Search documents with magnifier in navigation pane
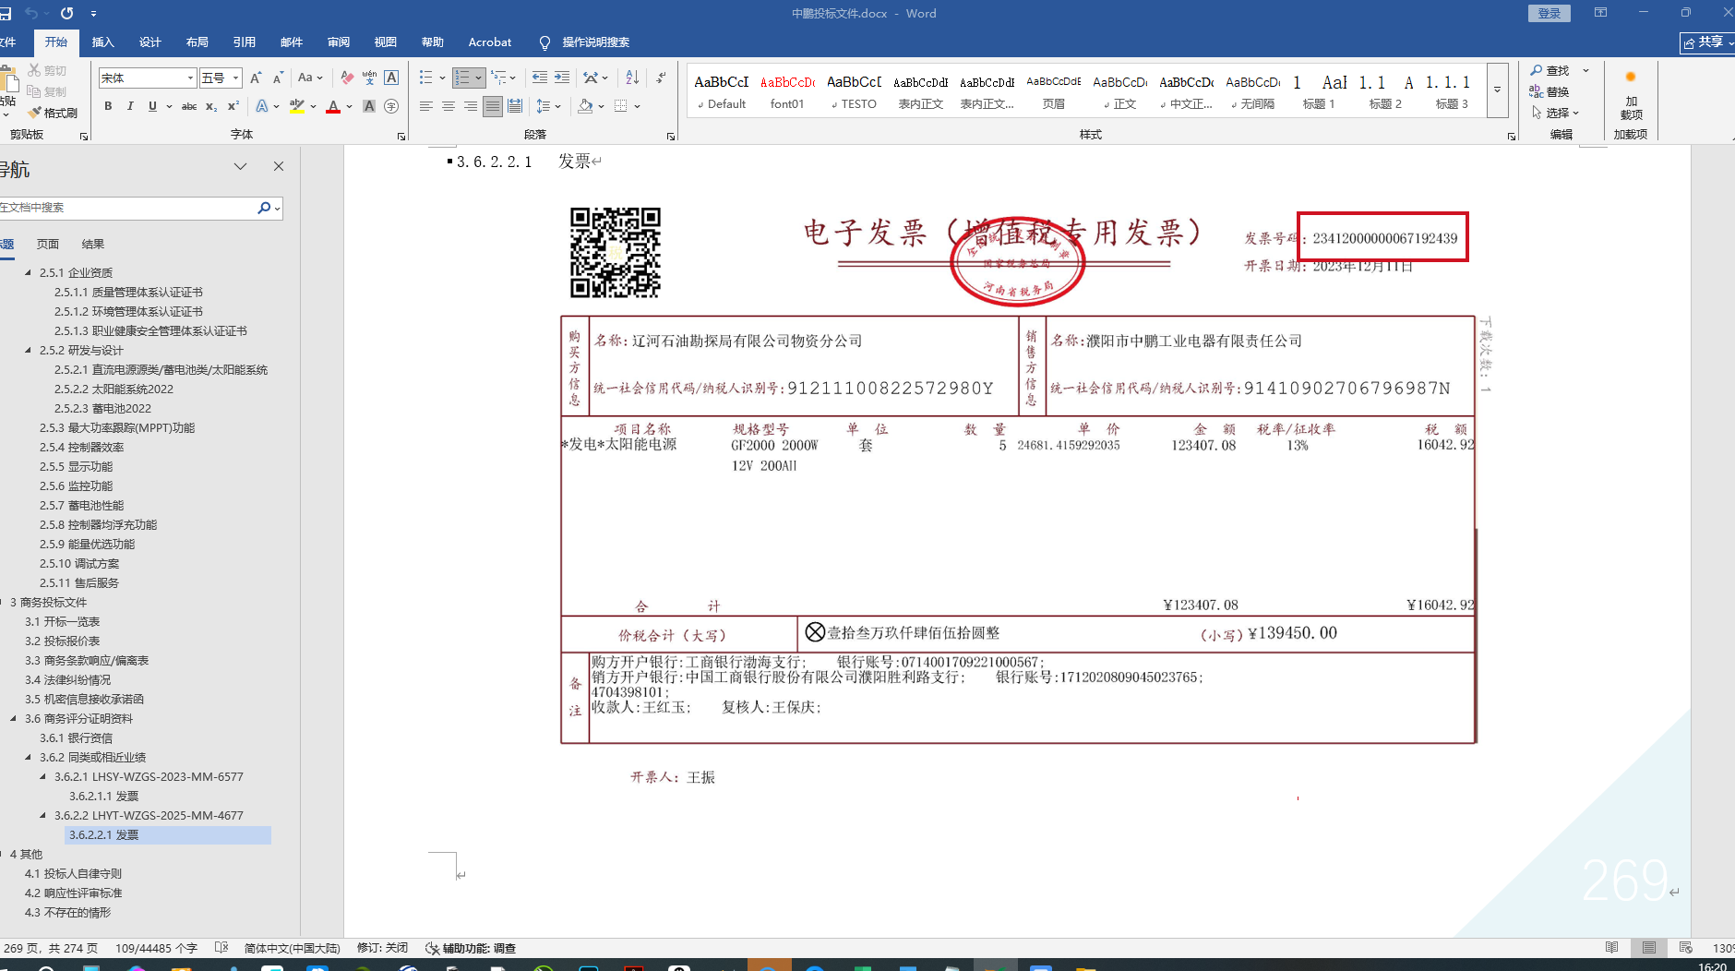The height and width of the screenshot is (971, 1735). pos(264,208)
